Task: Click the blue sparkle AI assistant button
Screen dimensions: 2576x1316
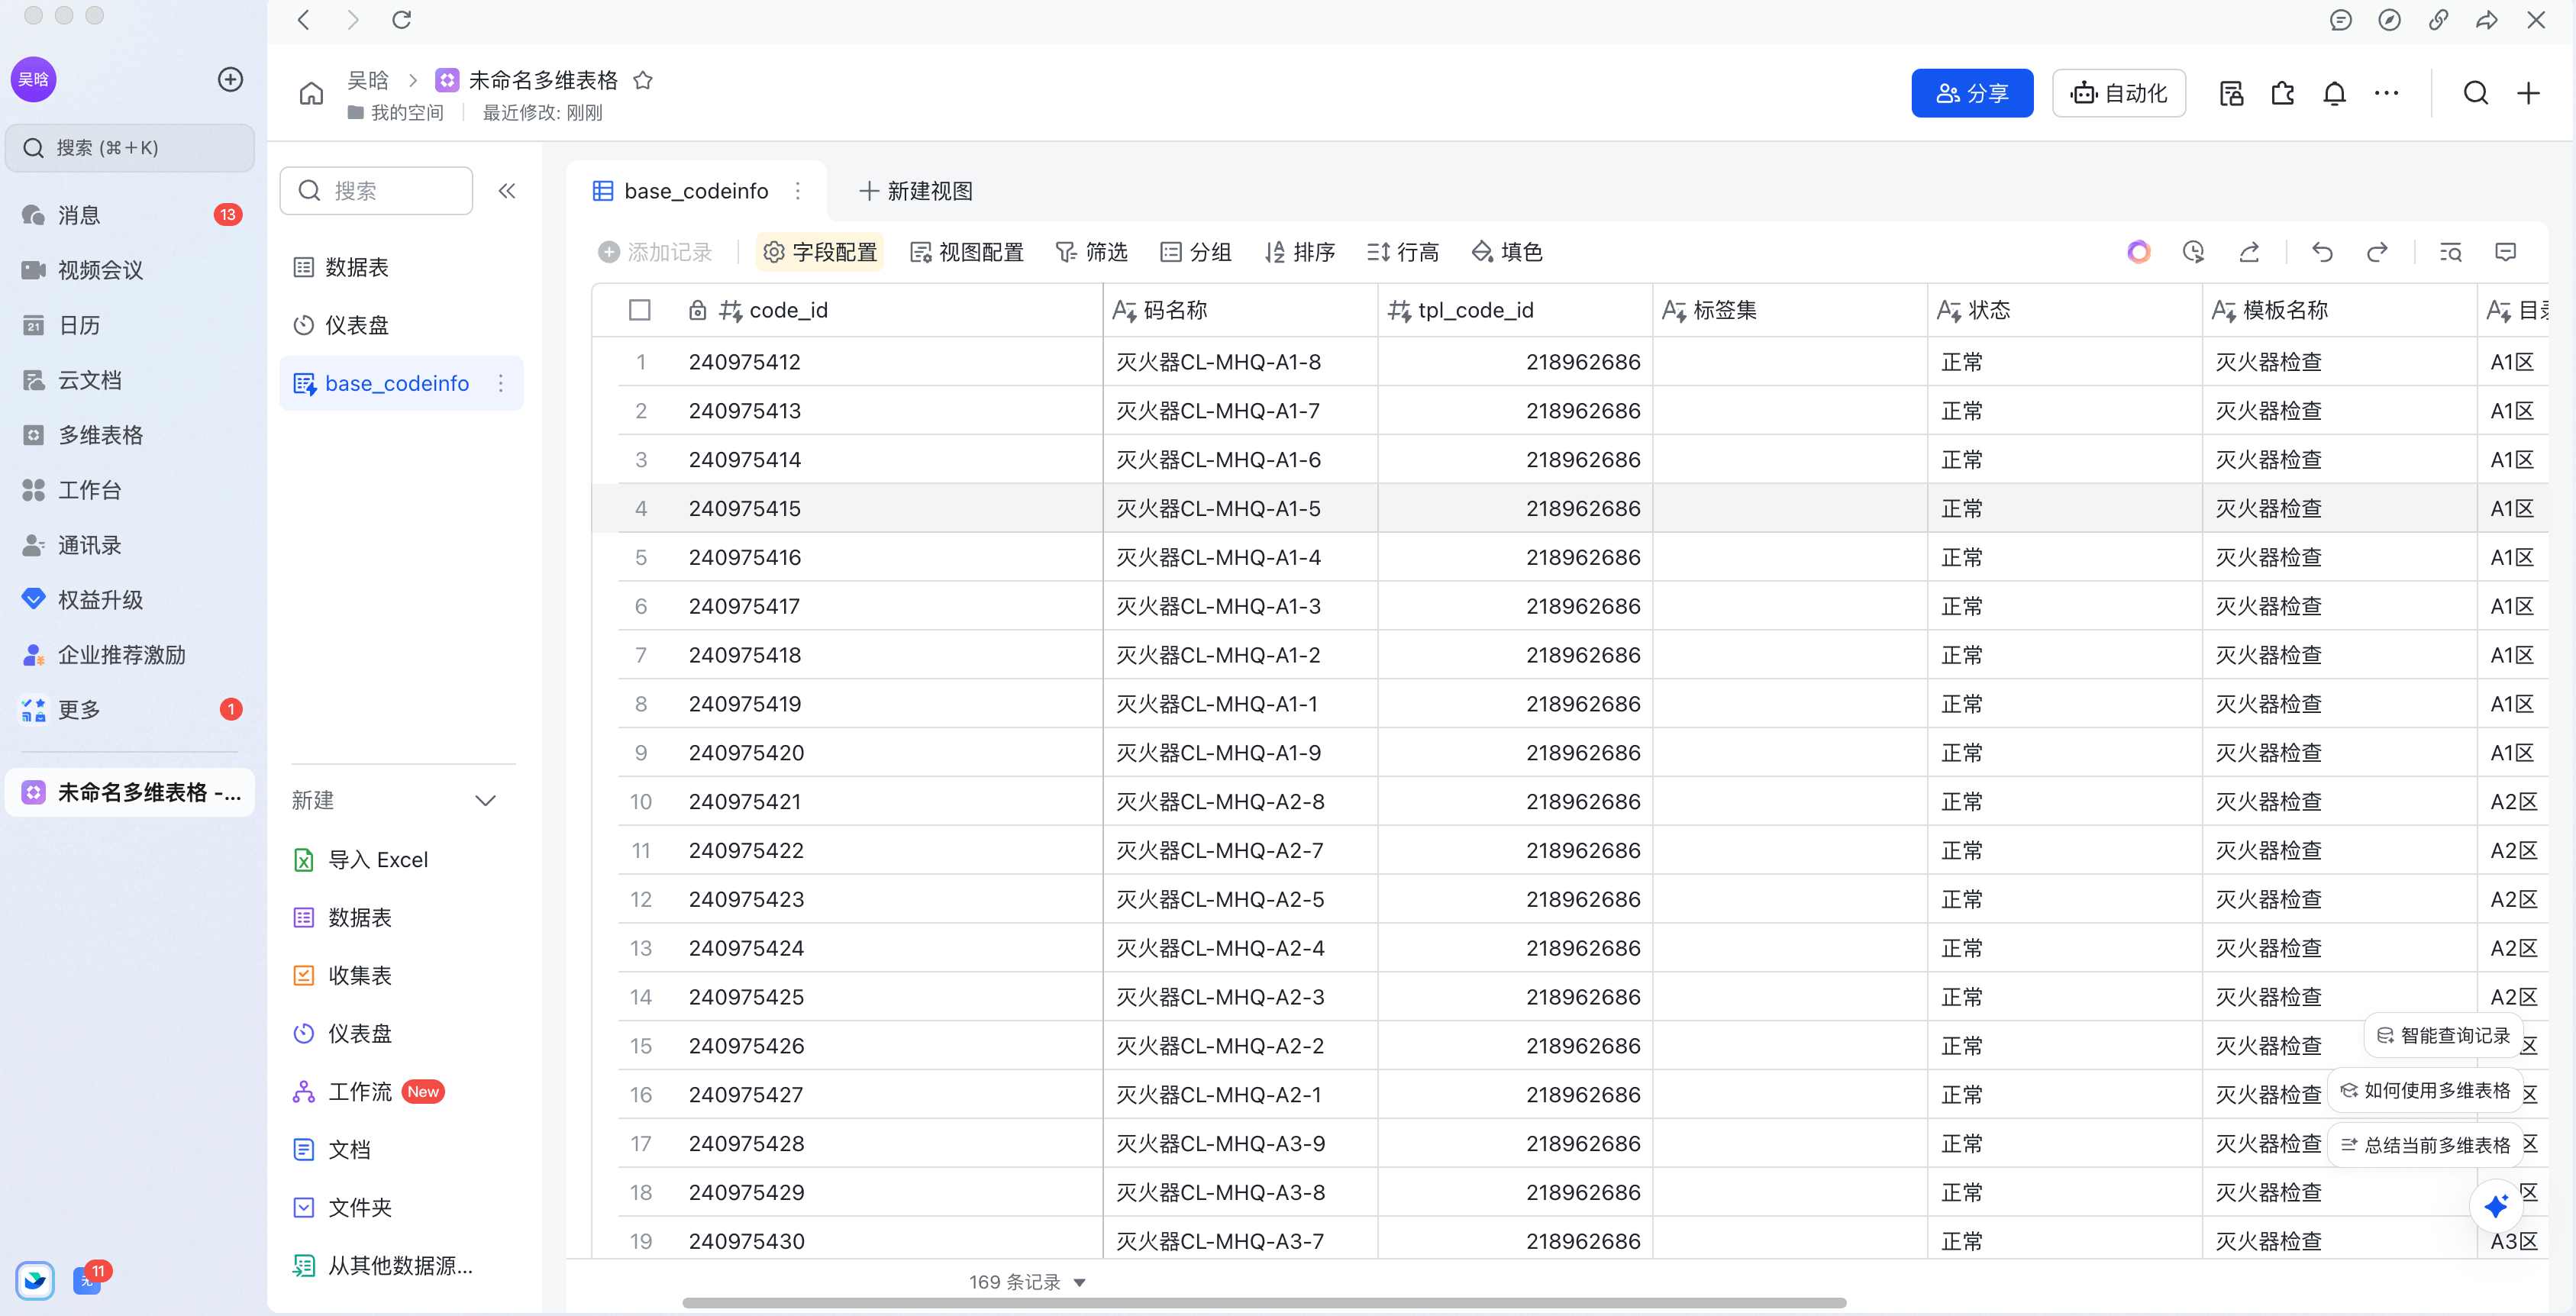Action: pos(2496,1206)
